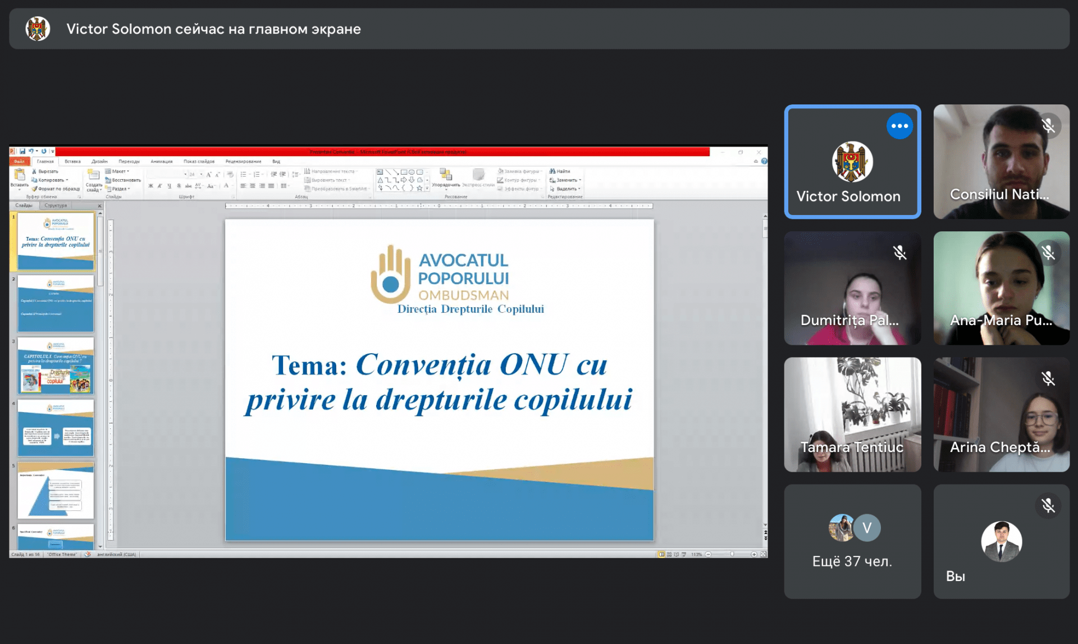
Task: Switch to the Структура outline tab
Action: click(x=56, y=205)
